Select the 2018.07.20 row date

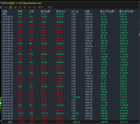coord(7,73)
